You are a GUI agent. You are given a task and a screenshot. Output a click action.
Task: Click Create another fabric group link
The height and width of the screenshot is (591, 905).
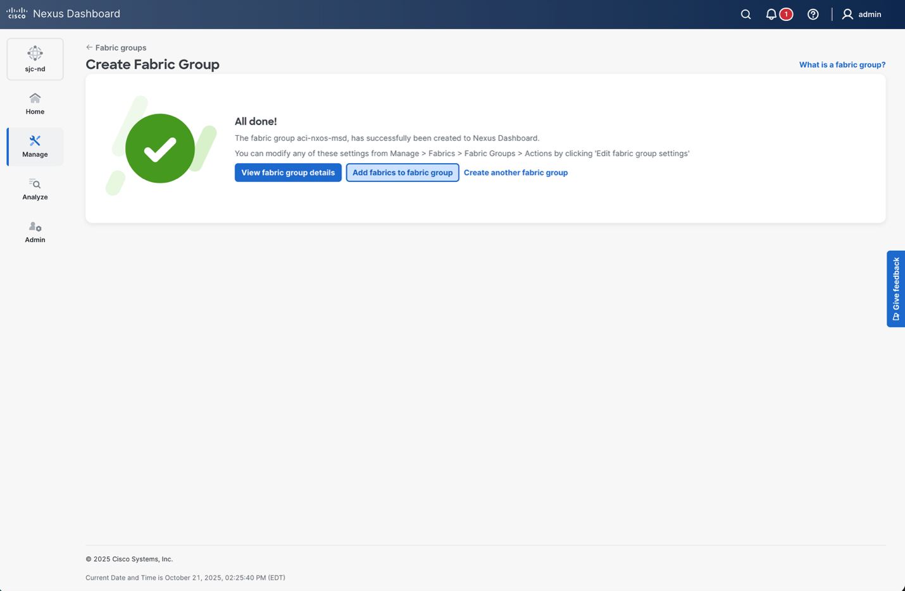pyautogui.click(x=515, y=173)
